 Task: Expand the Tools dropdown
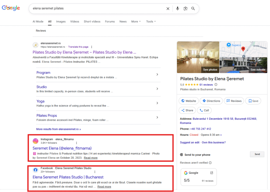click(151, 22)
